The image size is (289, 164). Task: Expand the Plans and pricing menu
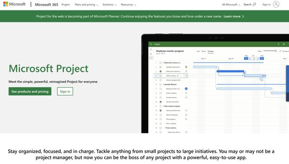86,5
